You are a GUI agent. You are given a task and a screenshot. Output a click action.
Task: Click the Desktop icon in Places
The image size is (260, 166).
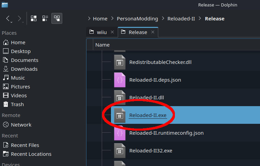6,51
